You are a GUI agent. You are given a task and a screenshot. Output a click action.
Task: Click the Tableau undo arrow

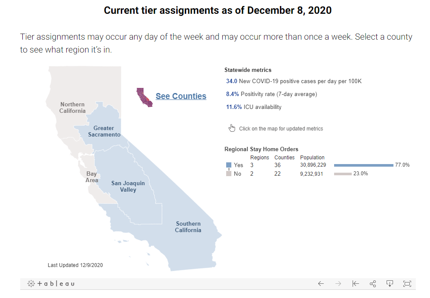tap(321, 283)
